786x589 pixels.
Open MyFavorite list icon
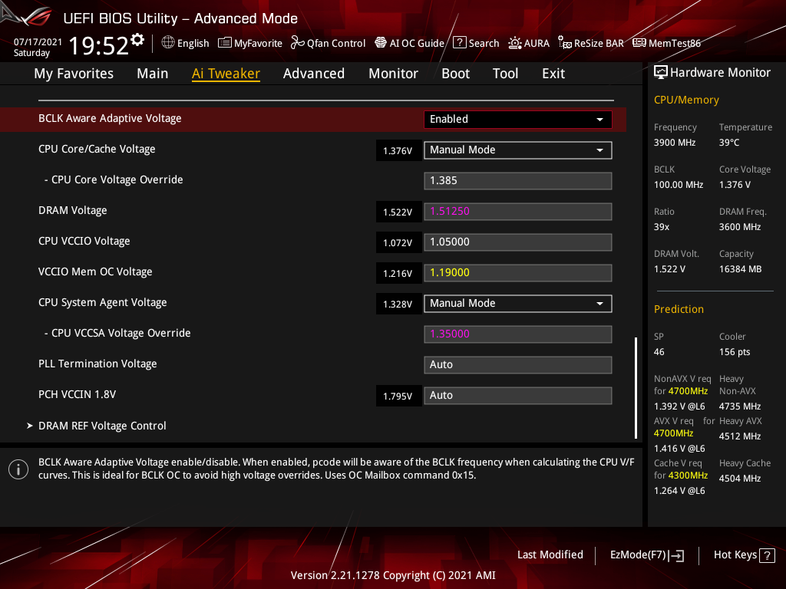[225, 43]
